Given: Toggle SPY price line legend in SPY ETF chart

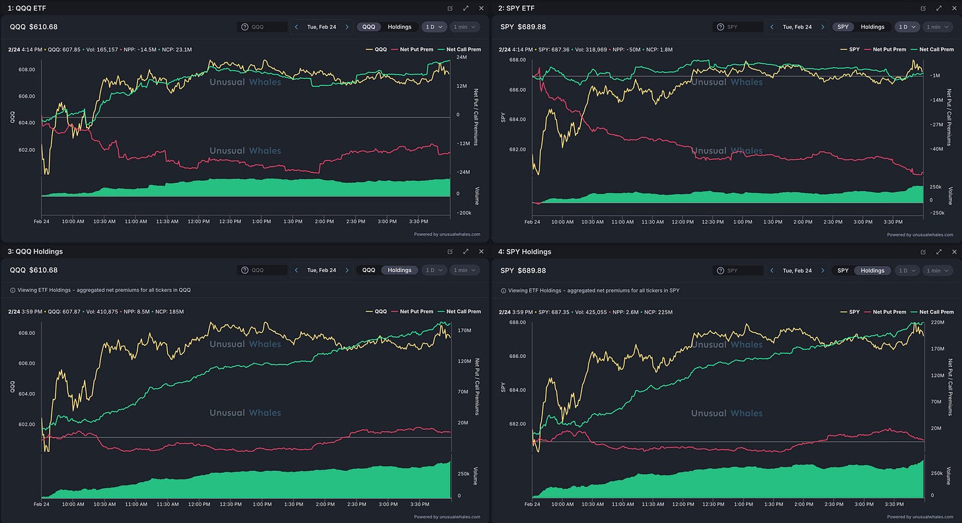Looking at the screenshot, I should point(849,49).
